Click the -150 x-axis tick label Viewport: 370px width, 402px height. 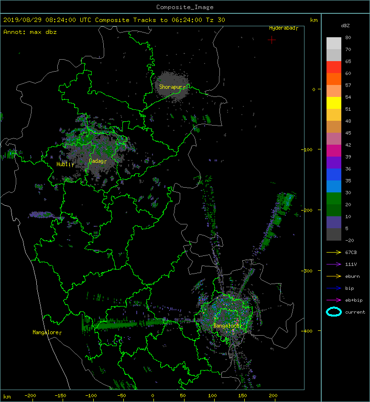pos(61,396)
